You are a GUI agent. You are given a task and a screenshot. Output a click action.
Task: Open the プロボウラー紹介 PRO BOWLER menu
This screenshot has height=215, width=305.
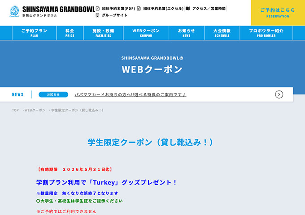[x=266, y=33]
